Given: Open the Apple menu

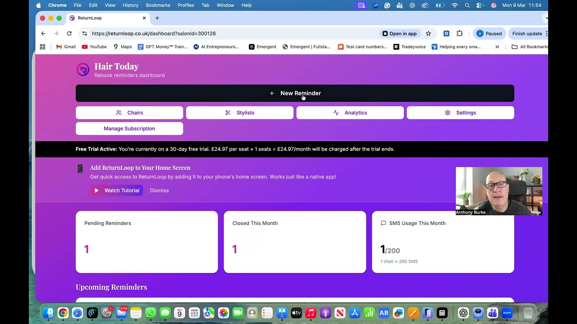Looking at the screenshot, I should click(x=38, y=5).
